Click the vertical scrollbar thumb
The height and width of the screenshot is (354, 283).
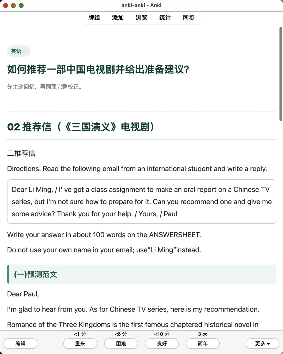[281, 73]
